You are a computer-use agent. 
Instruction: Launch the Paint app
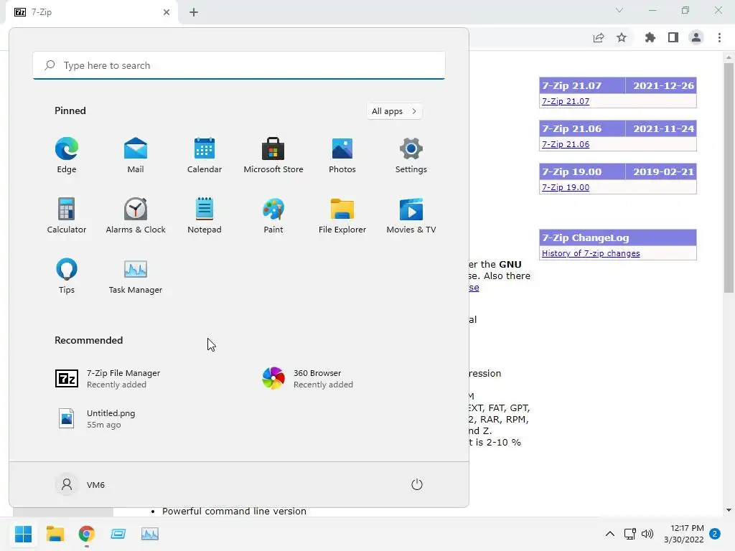click(x=273, y=215)
